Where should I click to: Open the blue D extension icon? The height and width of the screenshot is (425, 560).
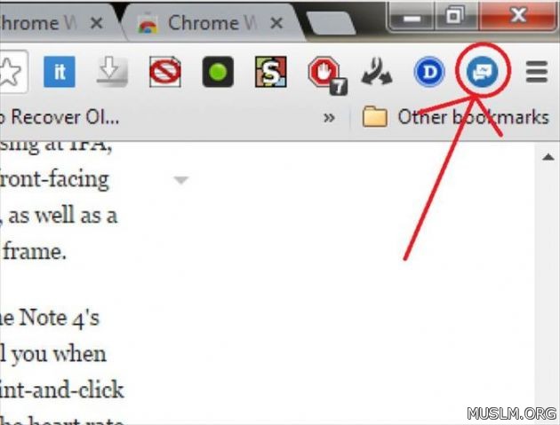click(x=429, y=72)
